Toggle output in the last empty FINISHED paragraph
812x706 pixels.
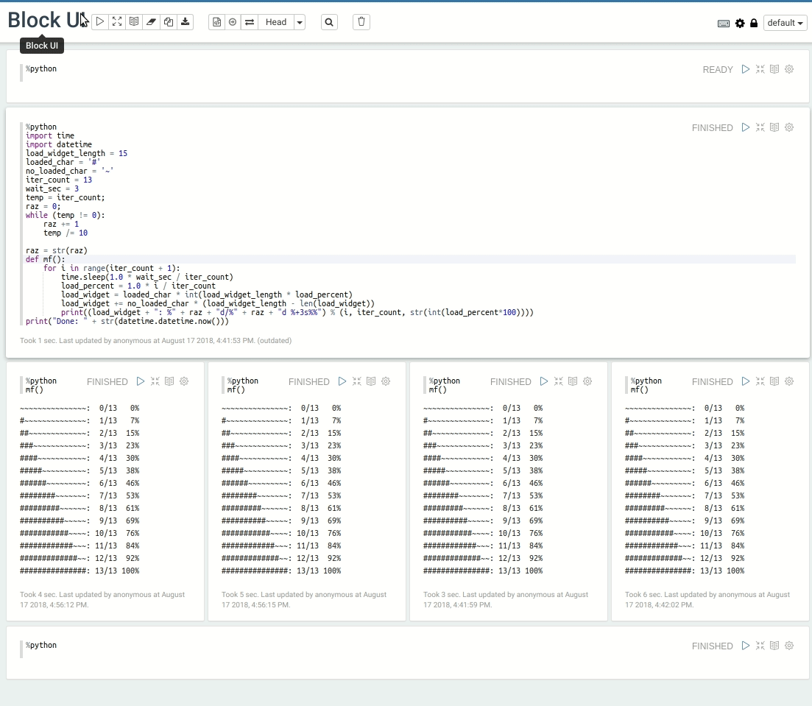point(774,646)
